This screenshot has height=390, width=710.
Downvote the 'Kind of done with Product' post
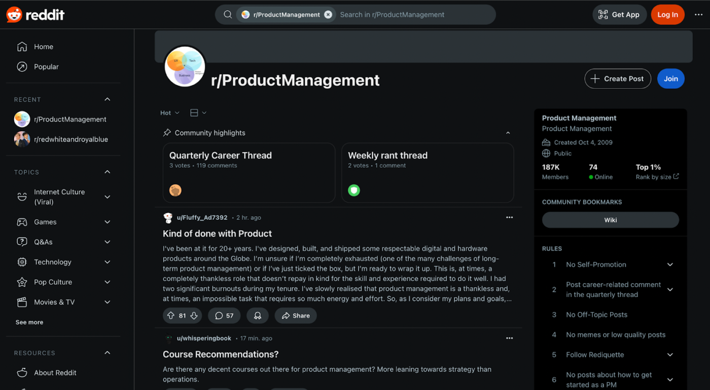pyautogui.click(x=194, y=316)
